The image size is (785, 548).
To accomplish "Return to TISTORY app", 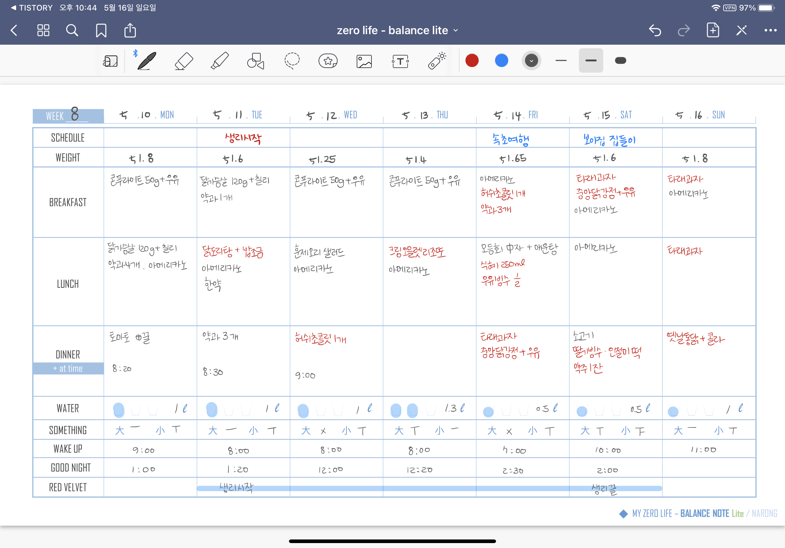I will [32, 8].
